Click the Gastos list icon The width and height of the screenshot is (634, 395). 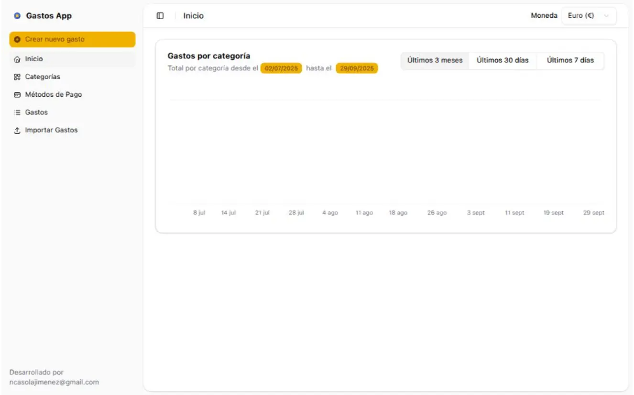tap(17, 113)
